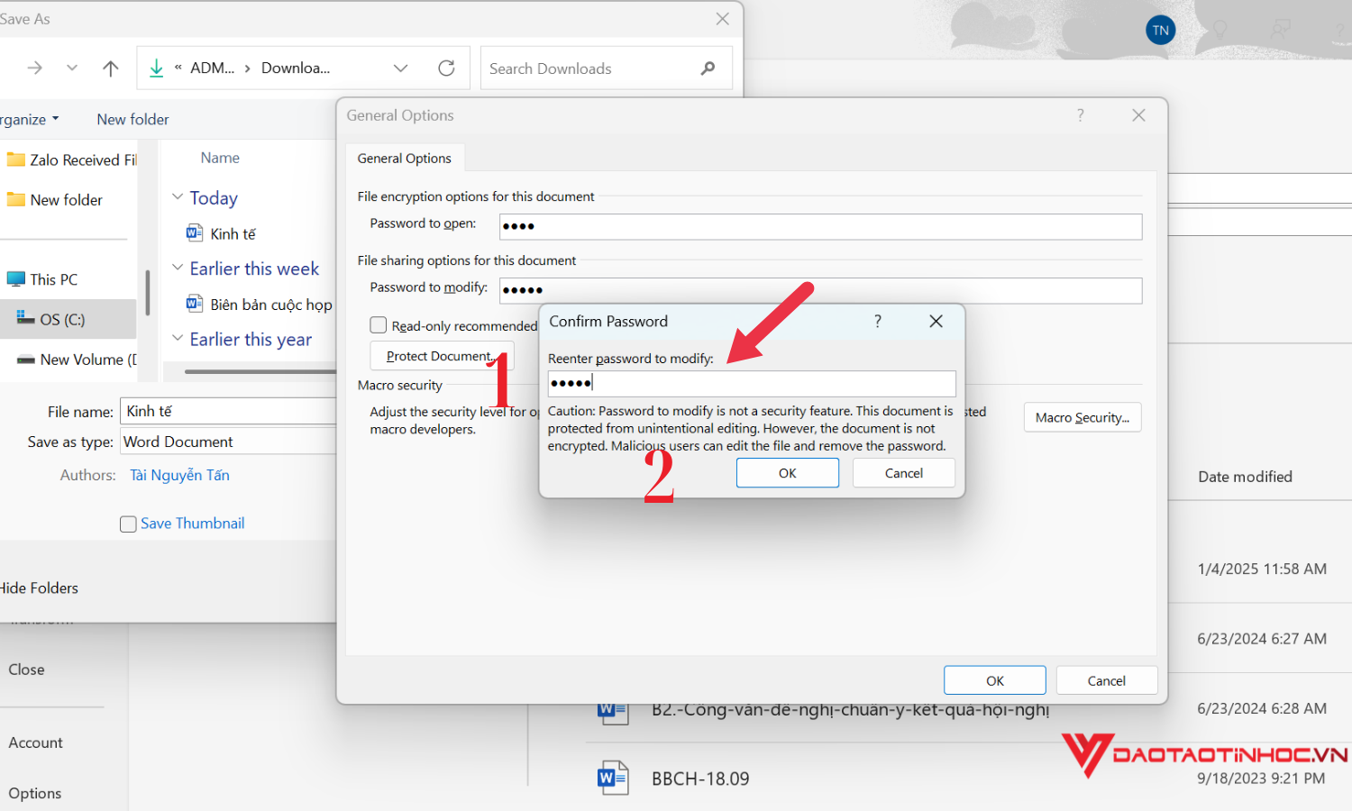Select the Kinh tế Word file
Image resolution: width=1352 pixels, height=811 pixels.
pyautogui.click(x=221, y=233)
